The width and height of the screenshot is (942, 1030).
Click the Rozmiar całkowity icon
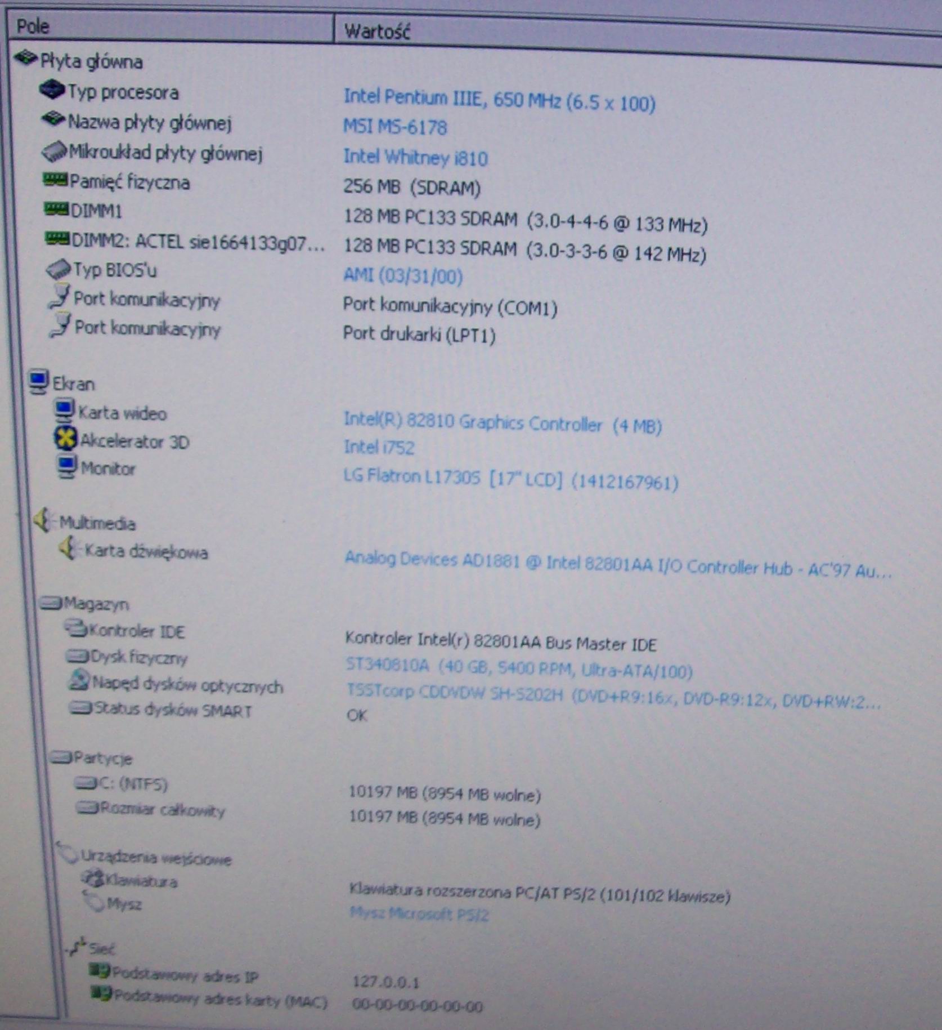pyautogui.click(x=88, y=808)
